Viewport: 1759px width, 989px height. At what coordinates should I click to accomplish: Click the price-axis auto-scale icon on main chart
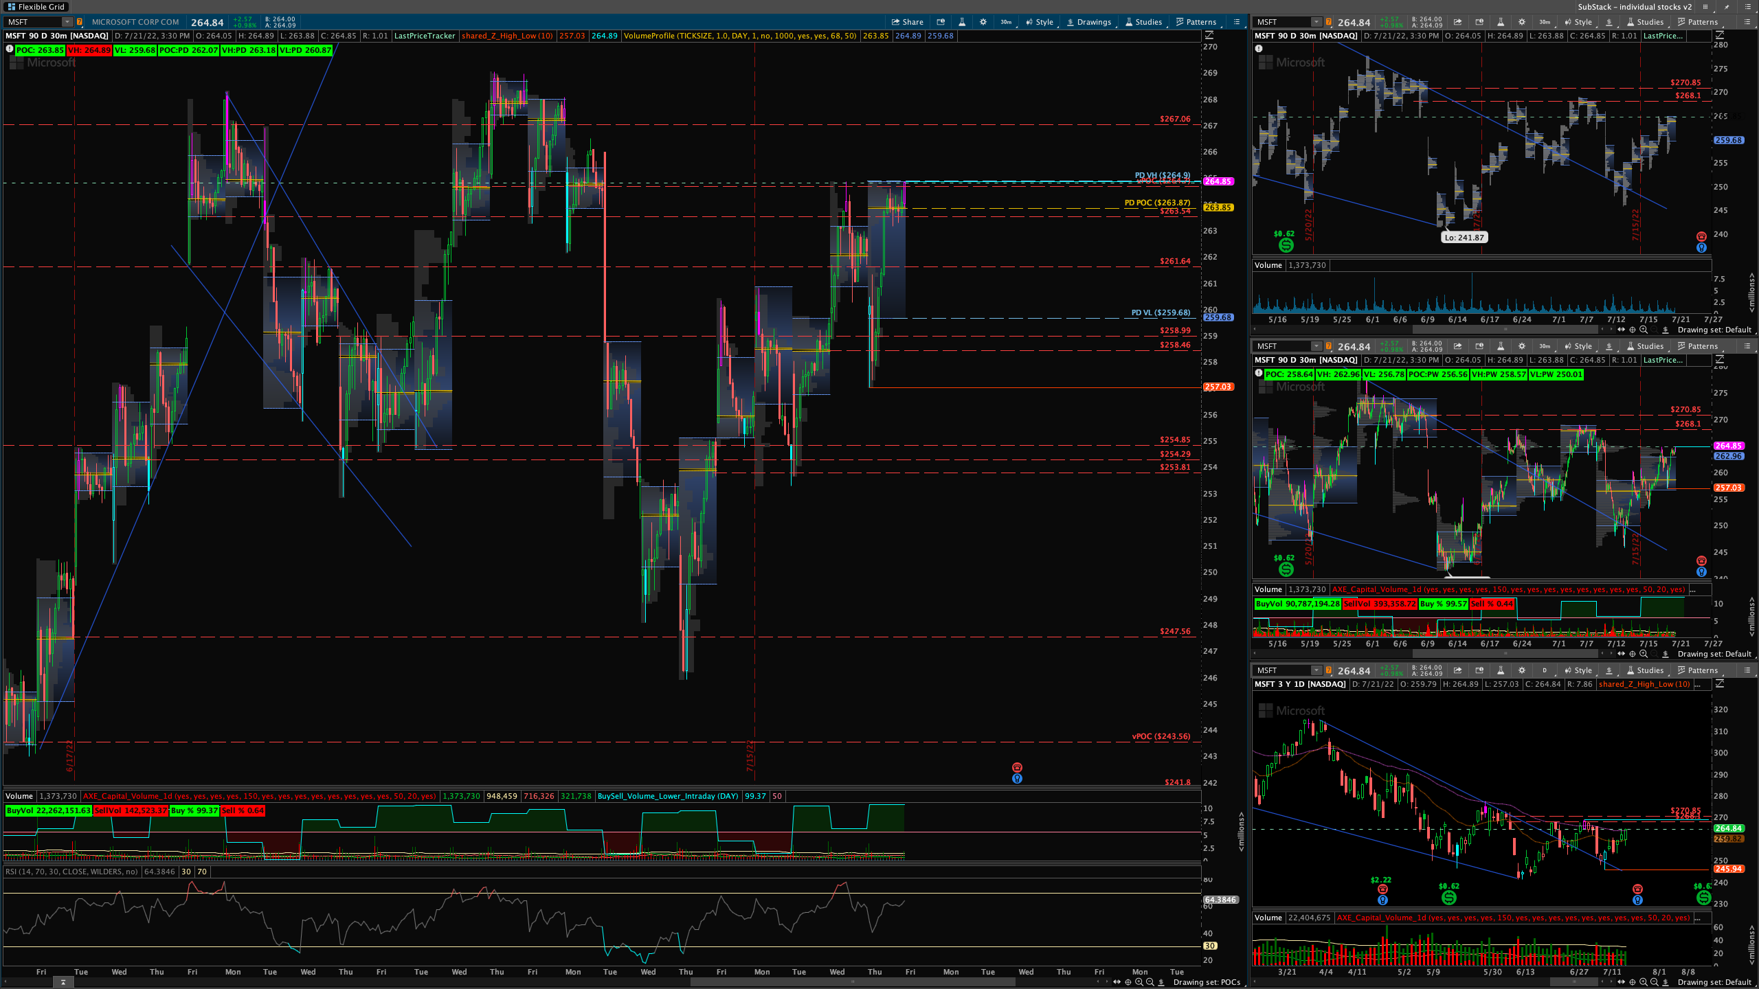[x=1209, y=36]
